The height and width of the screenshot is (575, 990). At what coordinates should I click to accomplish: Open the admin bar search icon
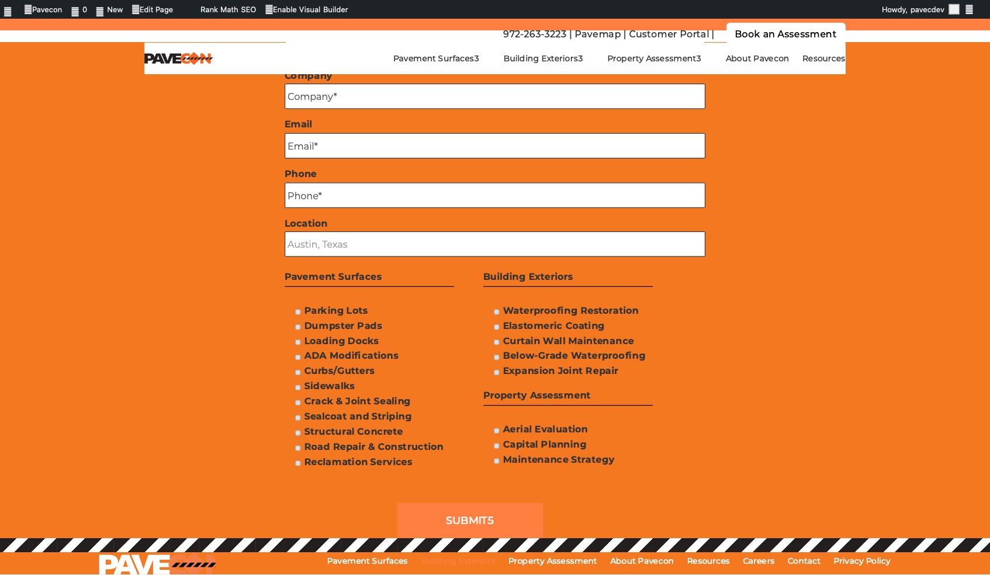(969, 9)
